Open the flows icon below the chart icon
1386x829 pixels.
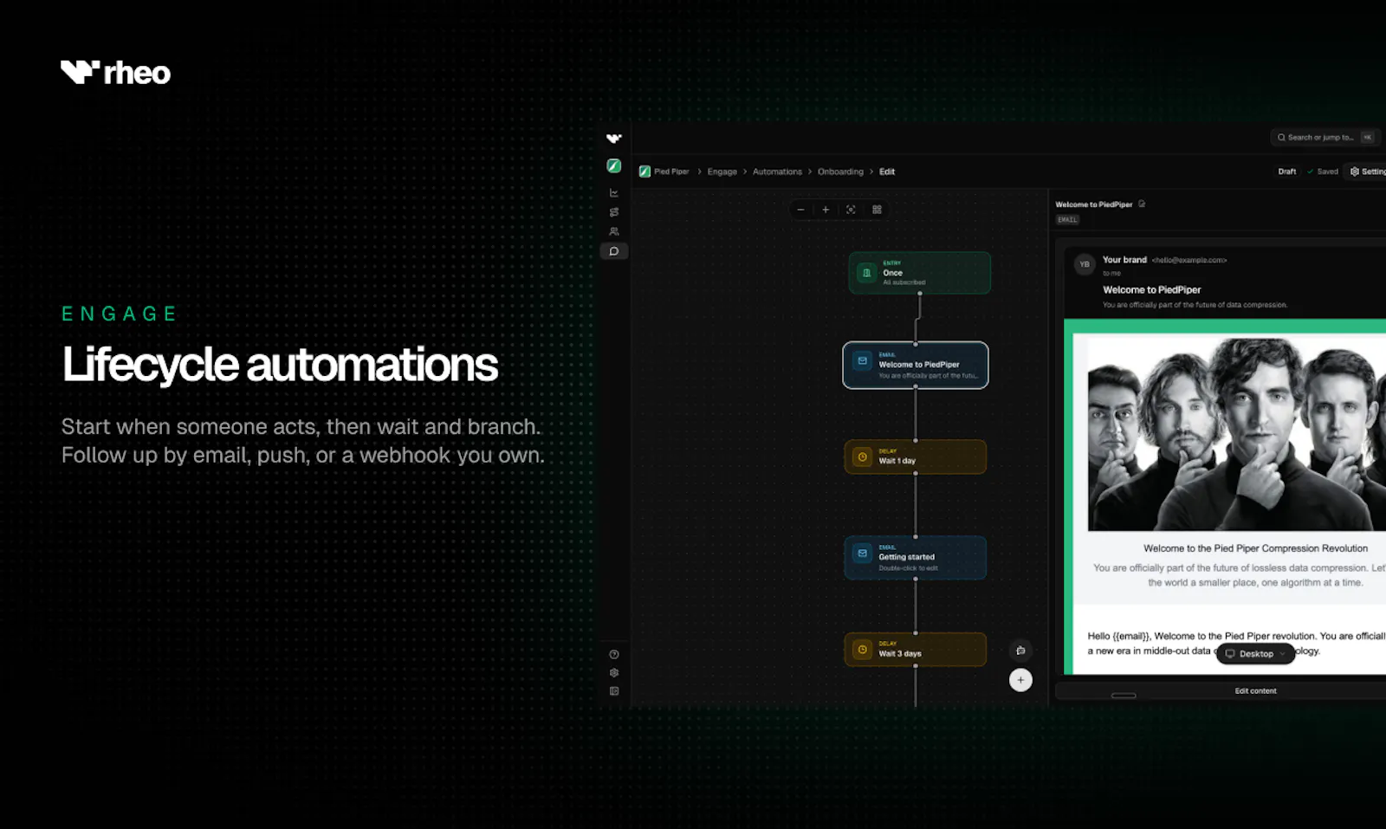614,212
